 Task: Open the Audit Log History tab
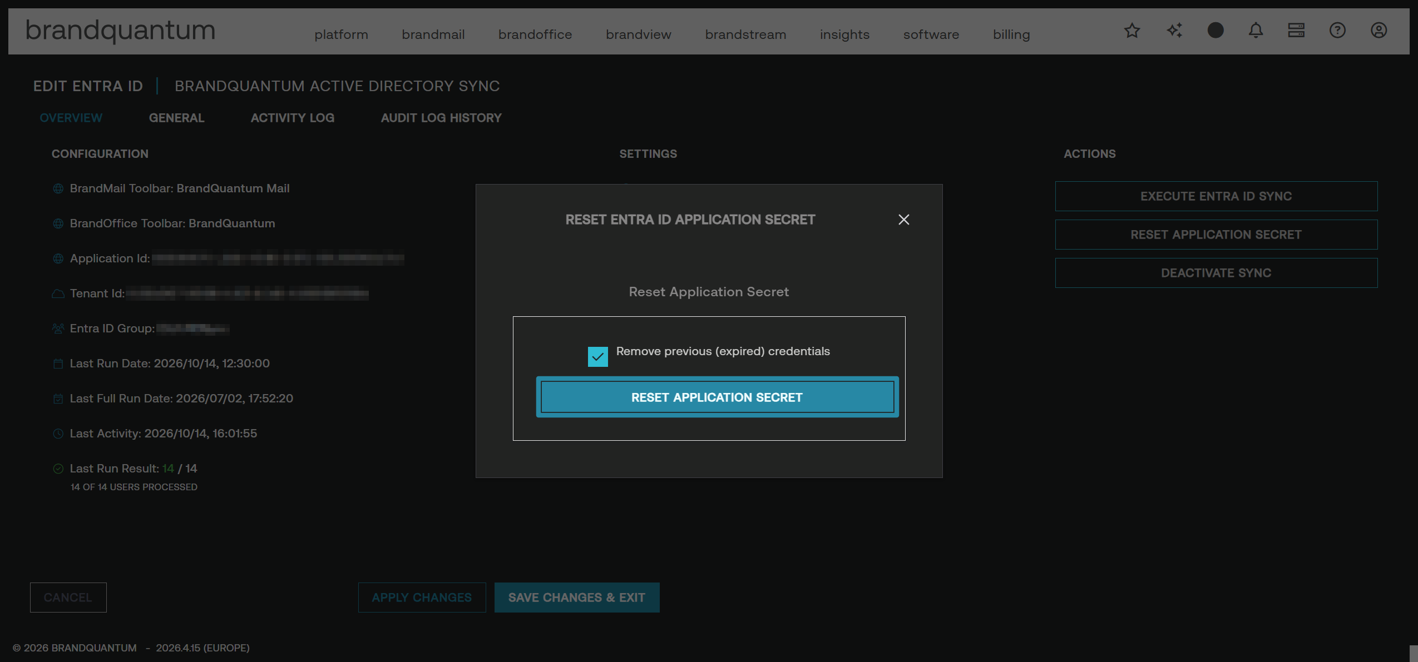click(441, 118)
